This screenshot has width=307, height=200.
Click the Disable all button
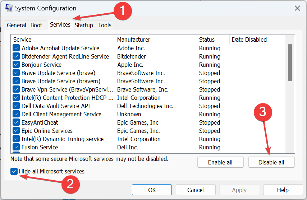[x=271, y=162]
